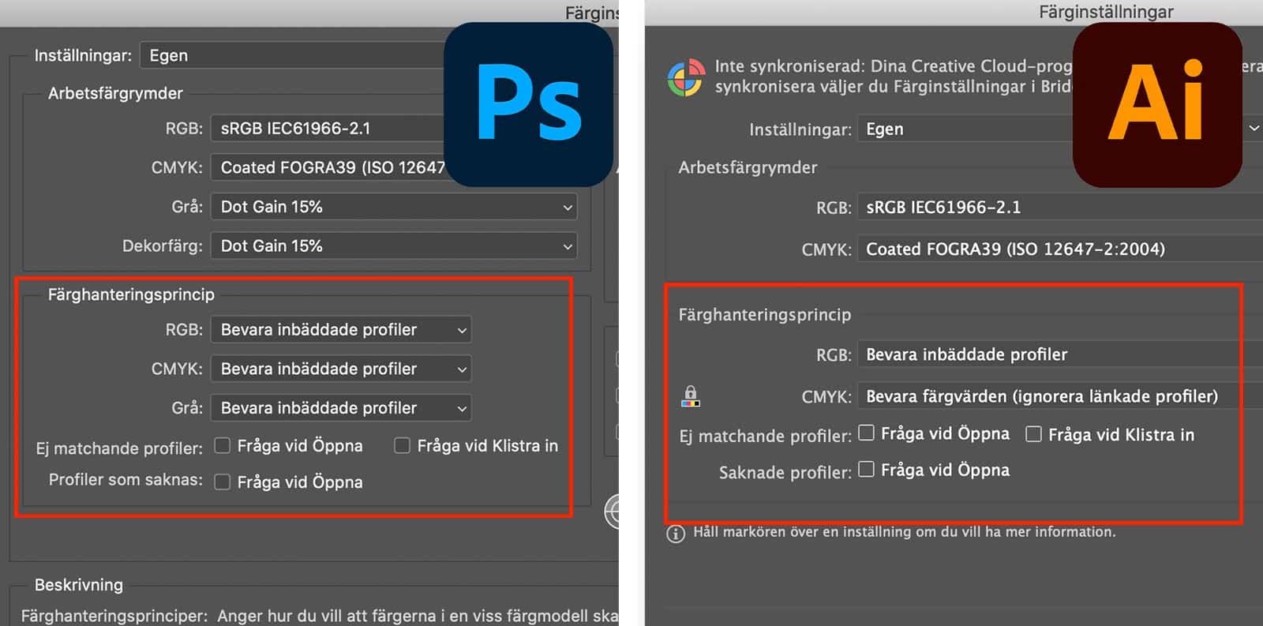Enable Photoshop Profiler som saknas 'Fråga vid Öppna'
The width and height of the screenshot is (1263, 626).
pos(223,482)
